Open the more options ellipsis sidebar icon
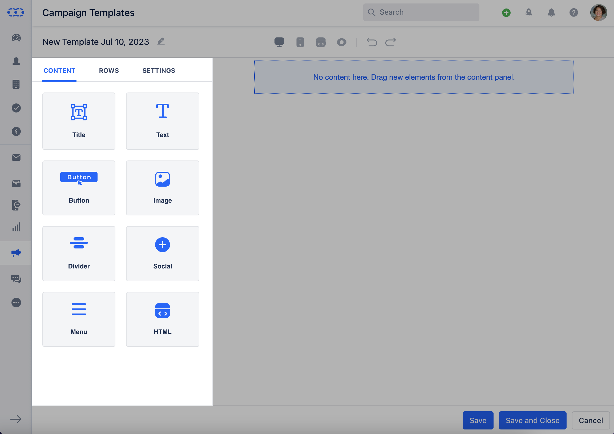The image size is (614, 434). [x=16, y=303]
